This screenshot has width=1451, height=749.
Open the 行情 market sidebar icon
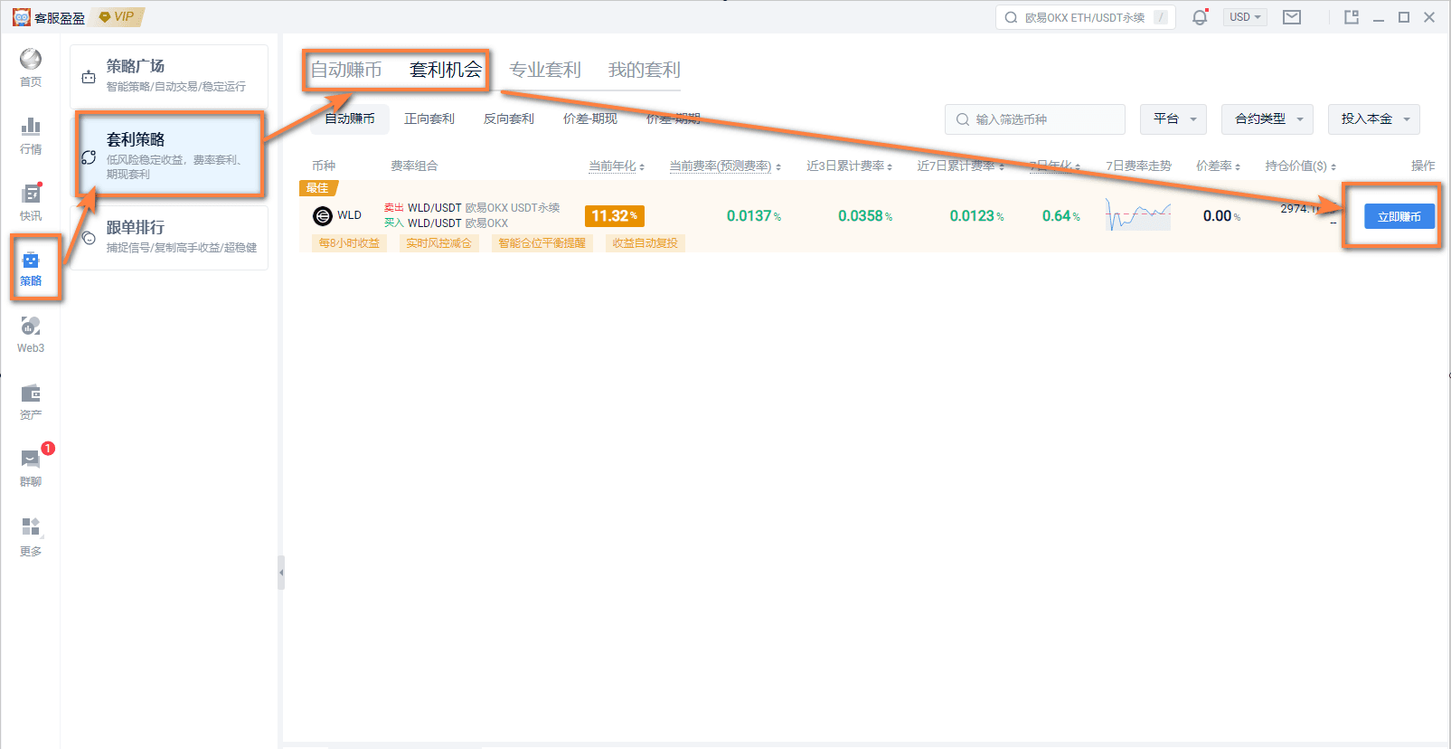[x=31, y=136]
